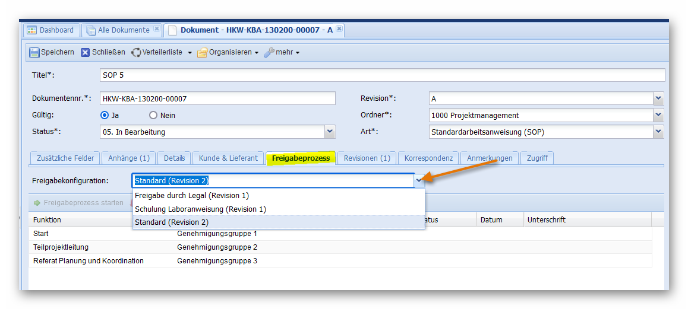Expand the Revision dropdown arrow

pyautogui.click(x=658, y=98)
